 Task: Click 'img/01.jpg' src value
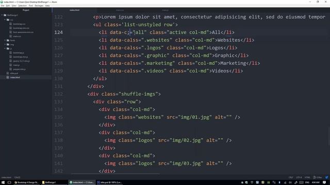[x=195, y=117]
